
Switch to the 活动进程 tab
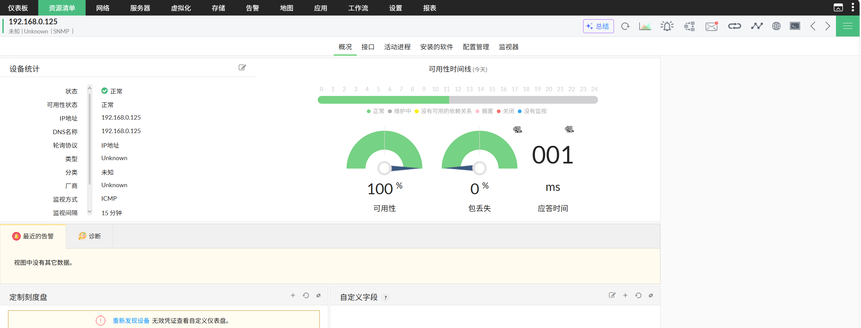click(x=397, y=47)
